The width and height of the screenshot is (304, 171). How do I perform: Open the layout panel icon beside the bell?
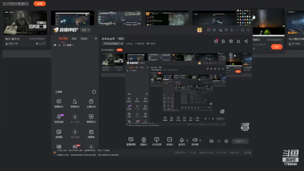(x=231, y=41)
